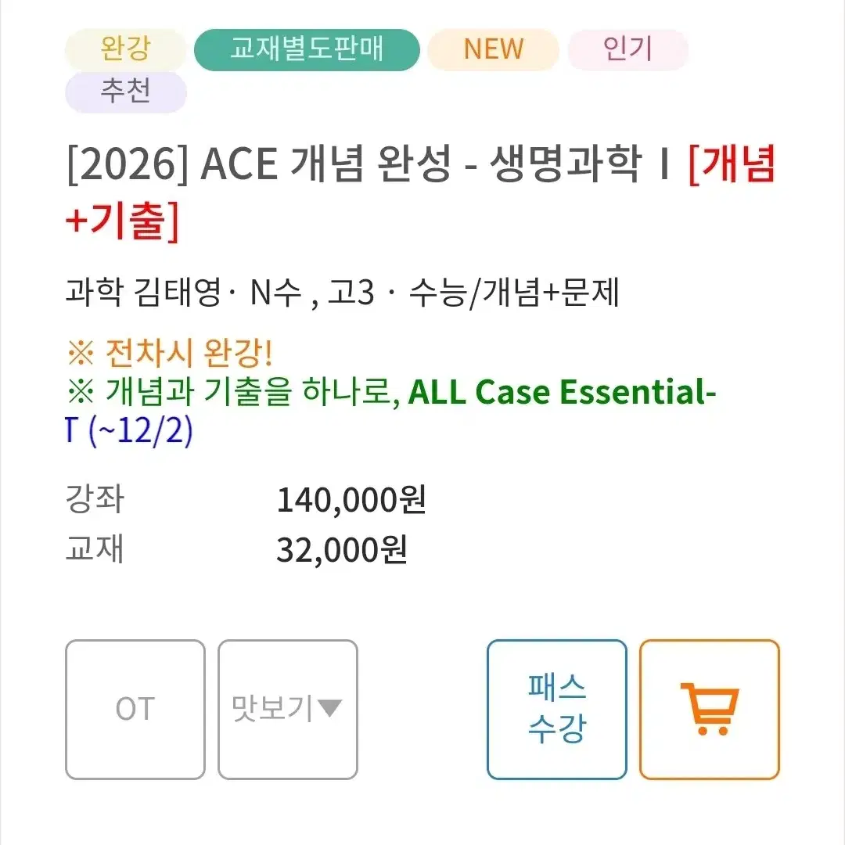Click the 교재 price 32,000원
Viewport: 845px width, 845px height.
342,550
